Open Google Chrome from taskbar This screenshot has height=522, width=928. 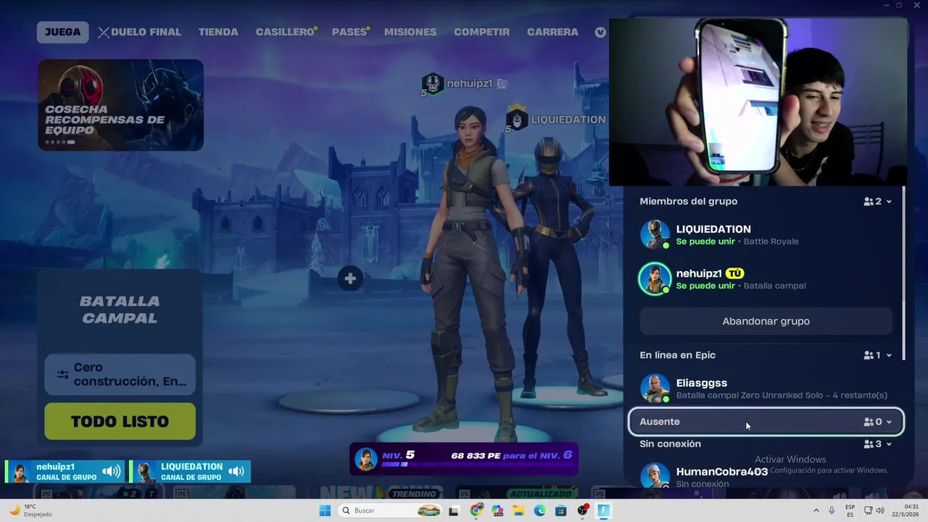(x=476, y=510)
